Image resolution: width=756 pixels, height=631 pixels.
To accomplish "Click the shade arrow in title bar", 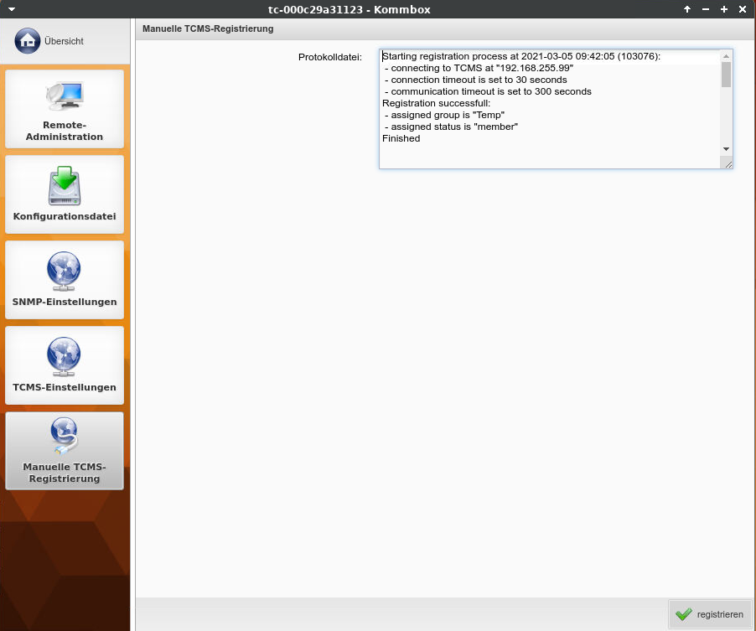I will pyautogui.click(x=687, y=8).
